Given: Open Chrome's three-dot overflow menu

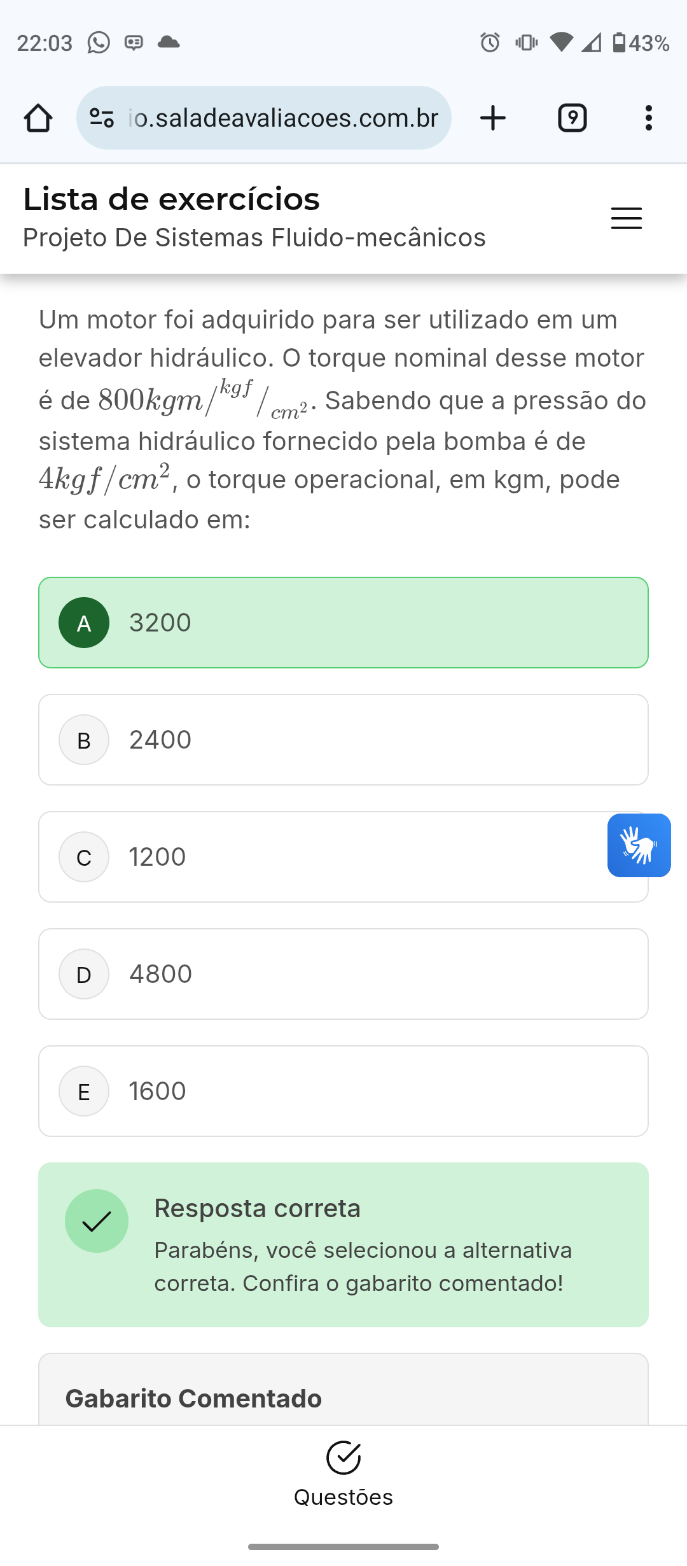Looking at the screenshot, I should pyautogui.click(x=648, y=118).
